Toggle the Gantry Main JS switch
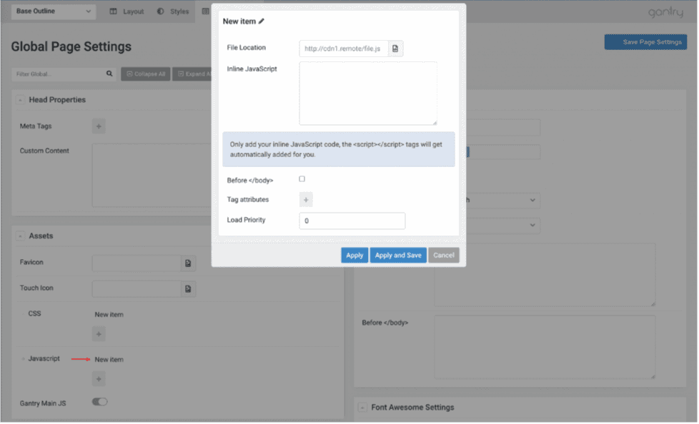The width and height of the screenshot is (699, 424). [x=99, y=402]
